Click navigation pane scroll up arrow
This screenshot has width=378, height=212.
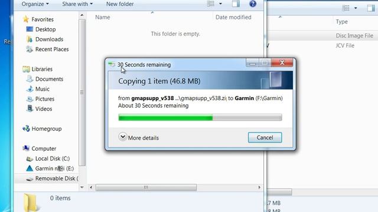pos(82,15)
